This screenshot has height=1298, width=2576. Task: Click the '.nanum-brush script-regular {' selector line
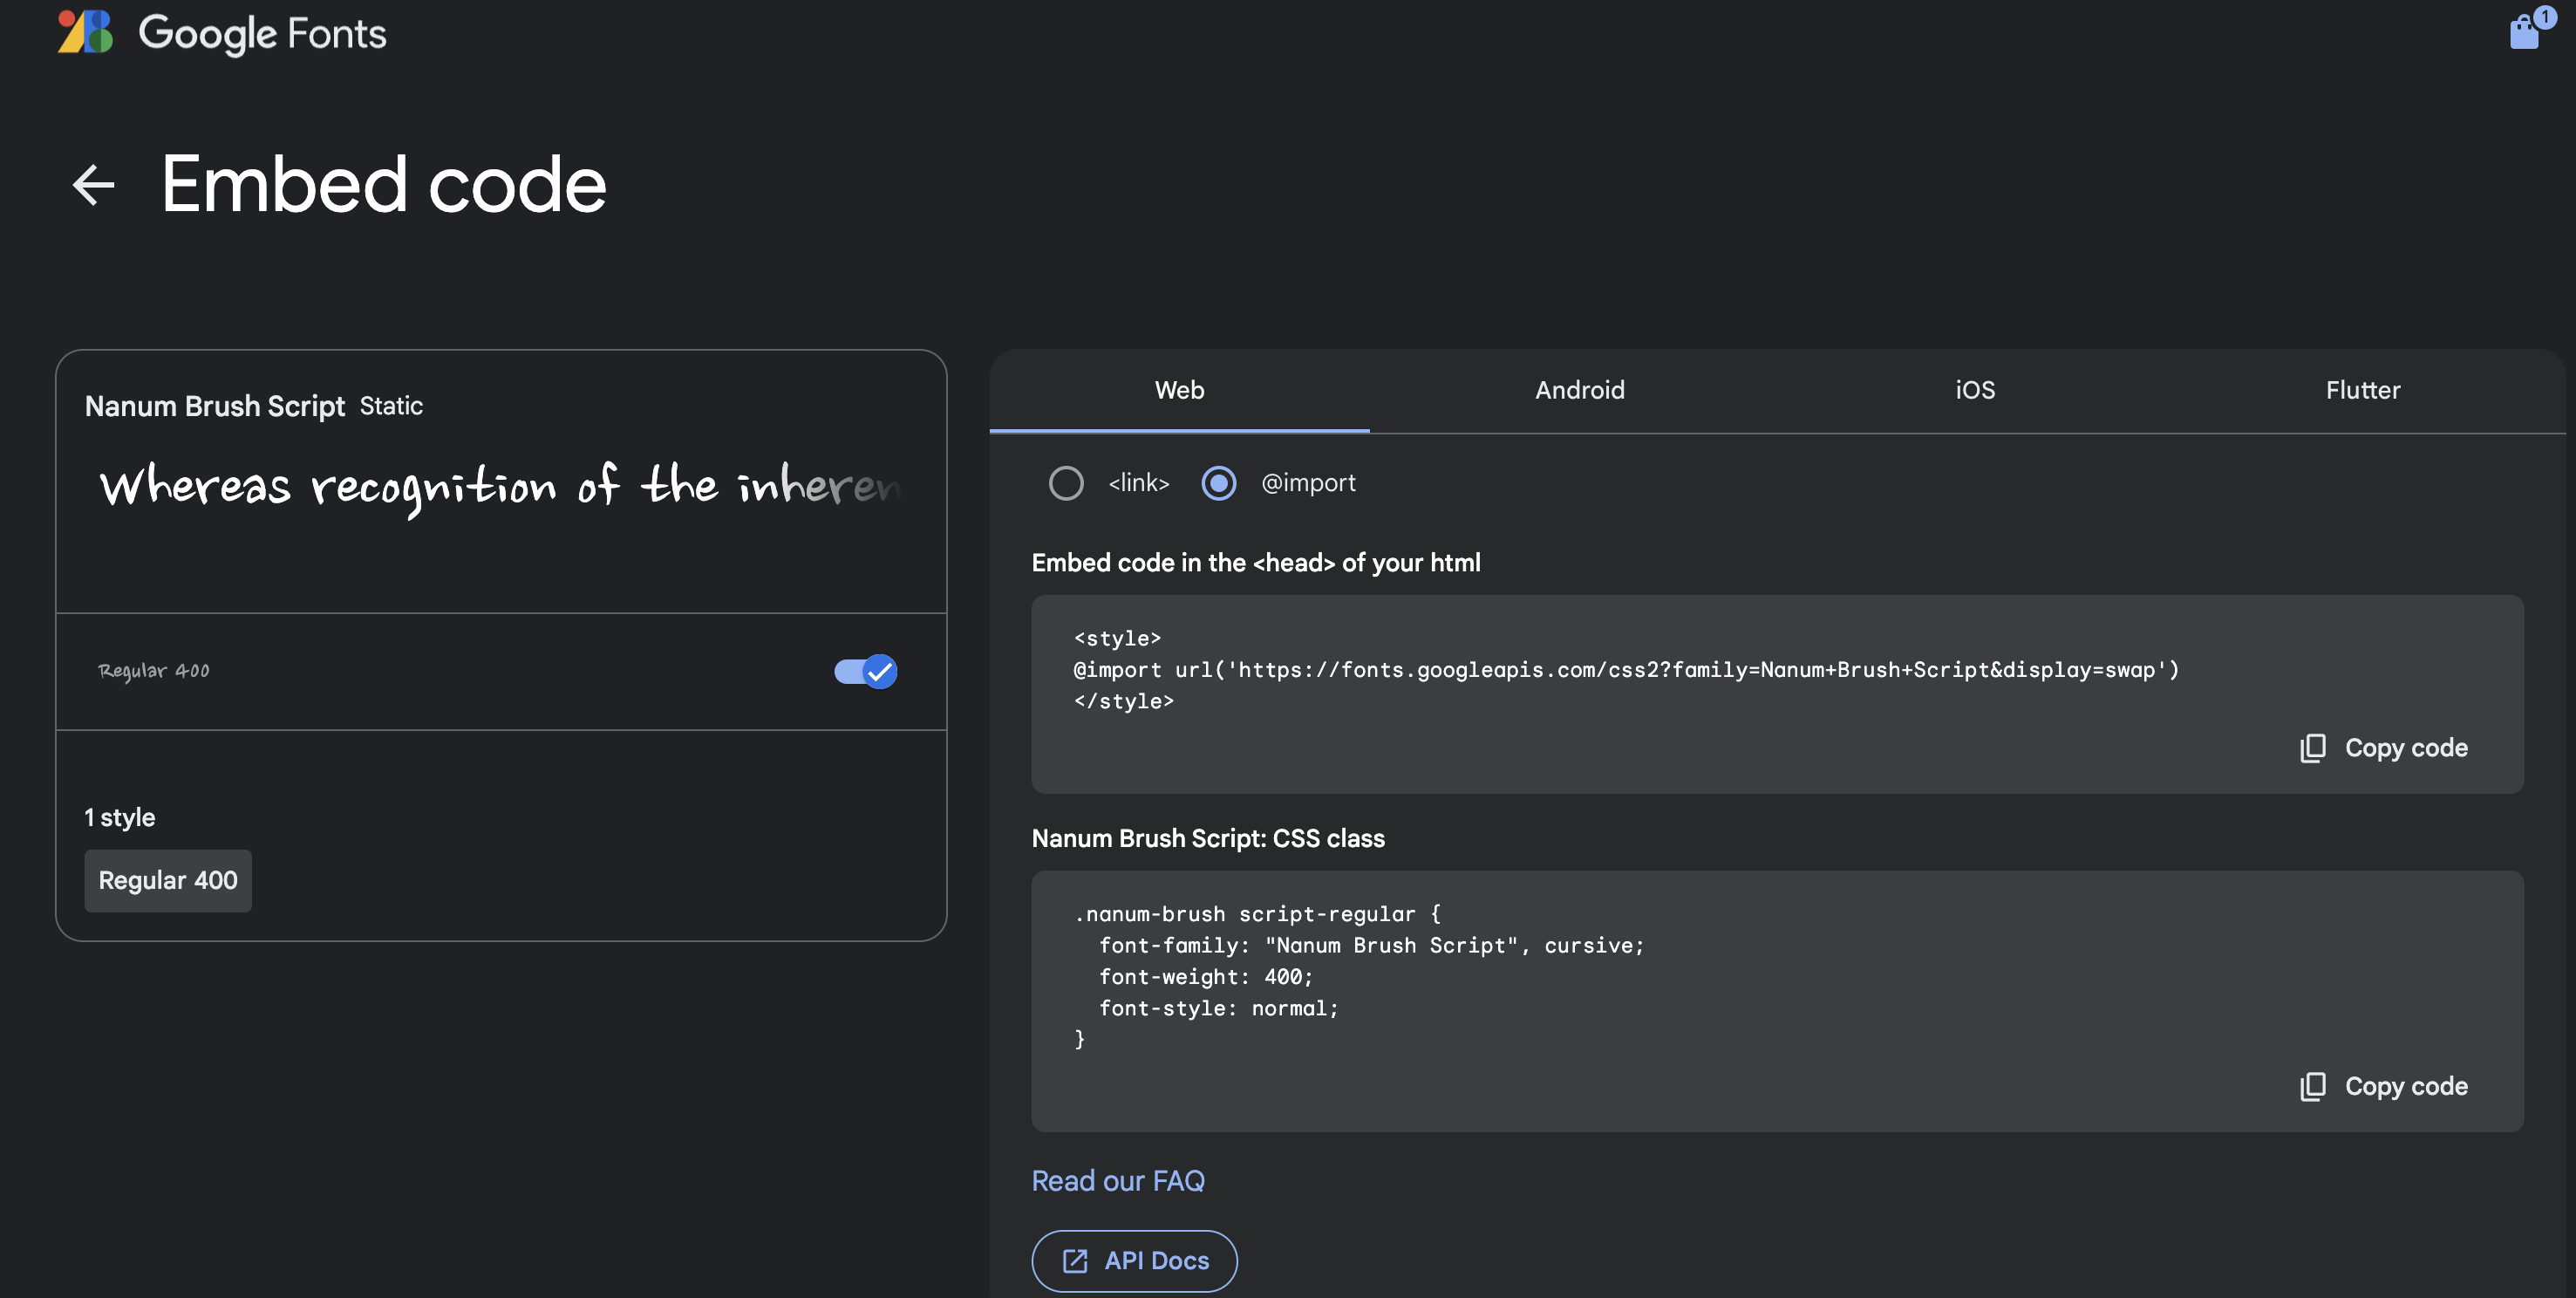click(x=1257, y=914)
